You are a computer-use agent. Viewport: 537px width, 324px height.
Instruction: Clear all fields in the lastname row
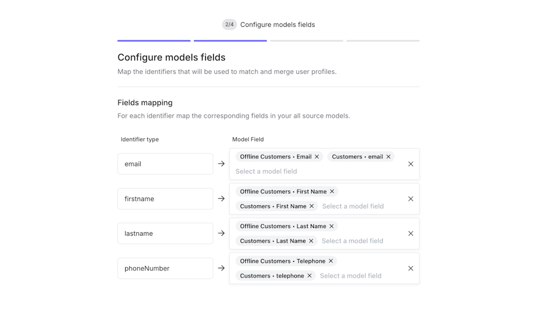click(411, 234)
